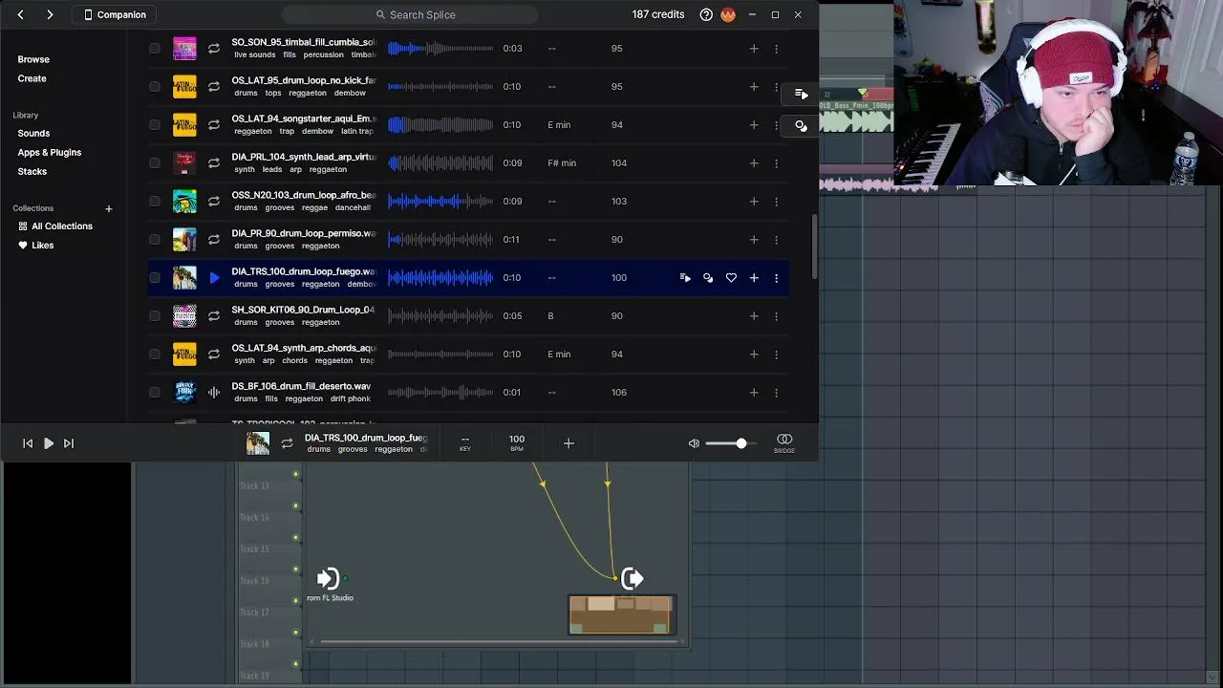Toggle loop icon in the bottom player bar
Viewport: 1223px width, 688px height.
287,443
